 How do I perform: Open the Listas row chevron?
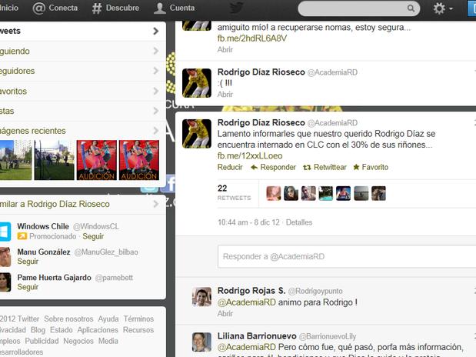click(x=156, y=111)
